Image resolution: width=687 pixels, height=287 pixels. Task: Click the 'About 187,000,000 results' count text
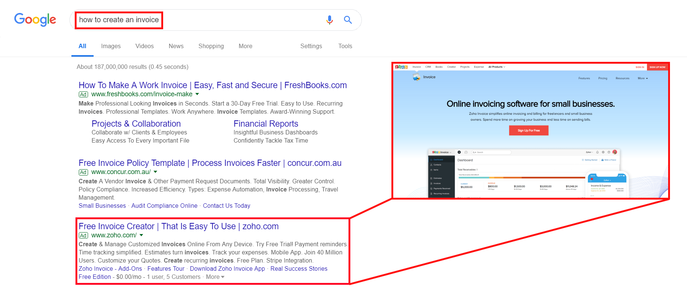click(132, 67)
